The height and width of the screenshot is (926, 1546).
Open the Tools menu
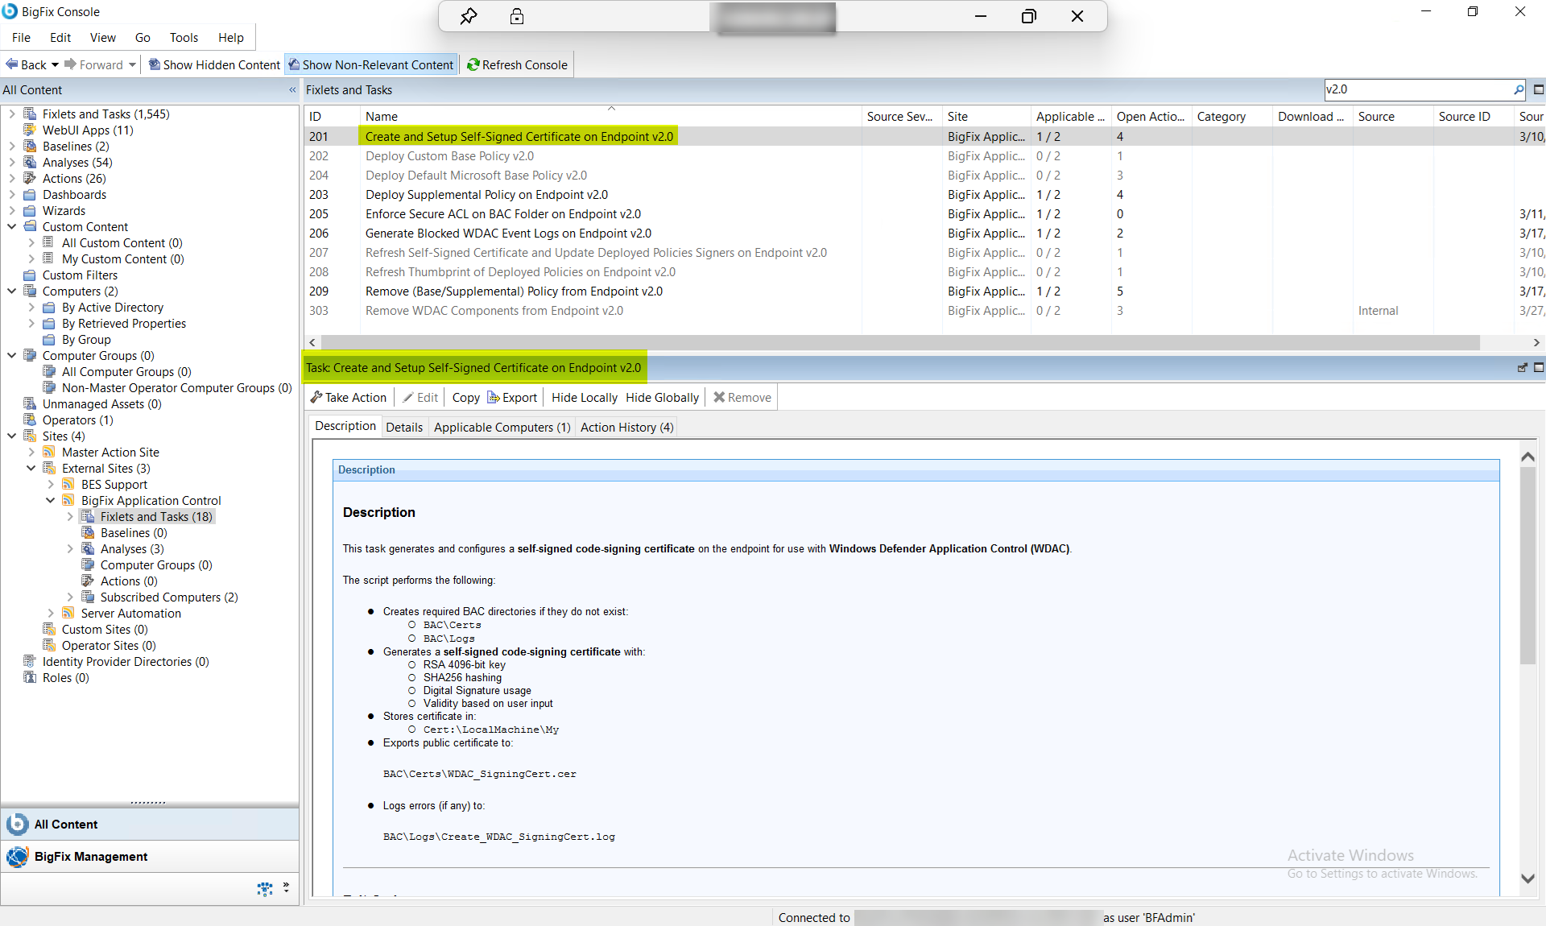coord(184,37)
